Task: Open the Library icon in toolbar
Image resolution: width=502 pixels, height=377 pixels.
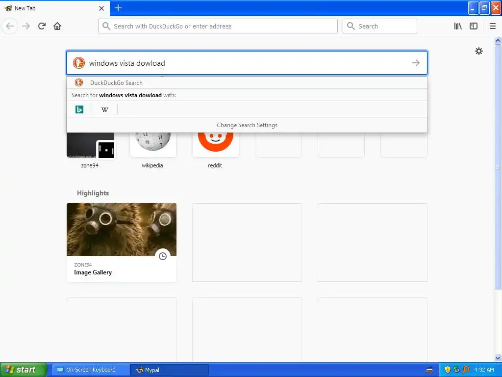Action: click(458, 26)
